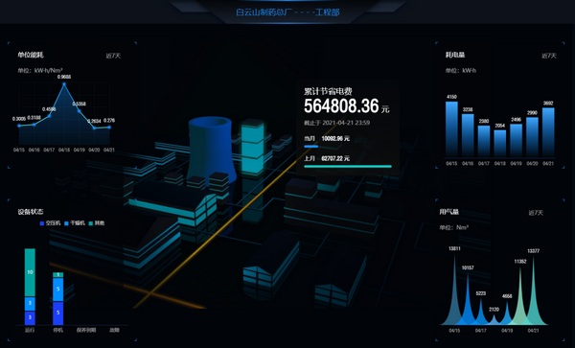The height and width of the screenshot is (348, 575).
Task: Click the teal 10 segment in 运行 bar
Action: 30,272
